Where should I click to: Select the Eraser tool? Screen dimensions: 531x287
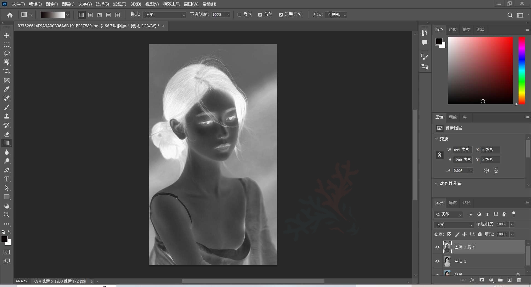[x=7, y=134]
